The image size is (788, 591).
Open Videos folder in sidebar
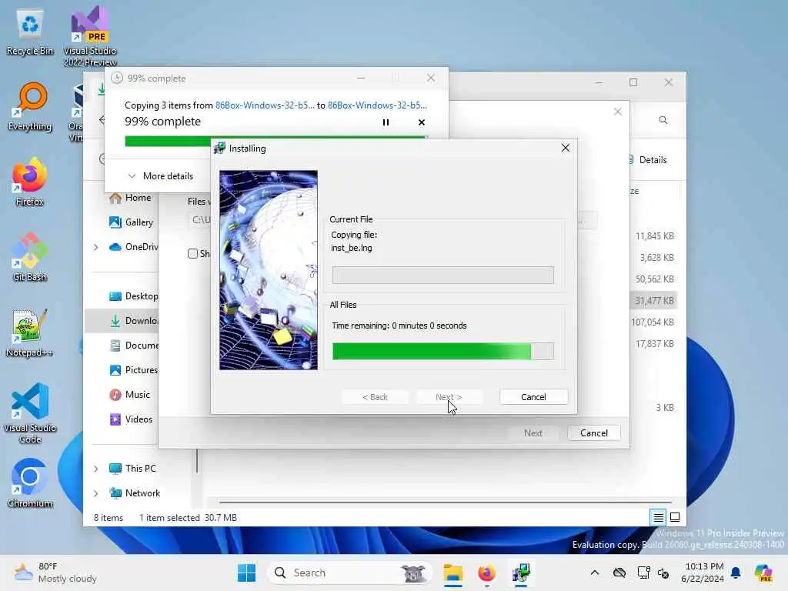(131, 419)
